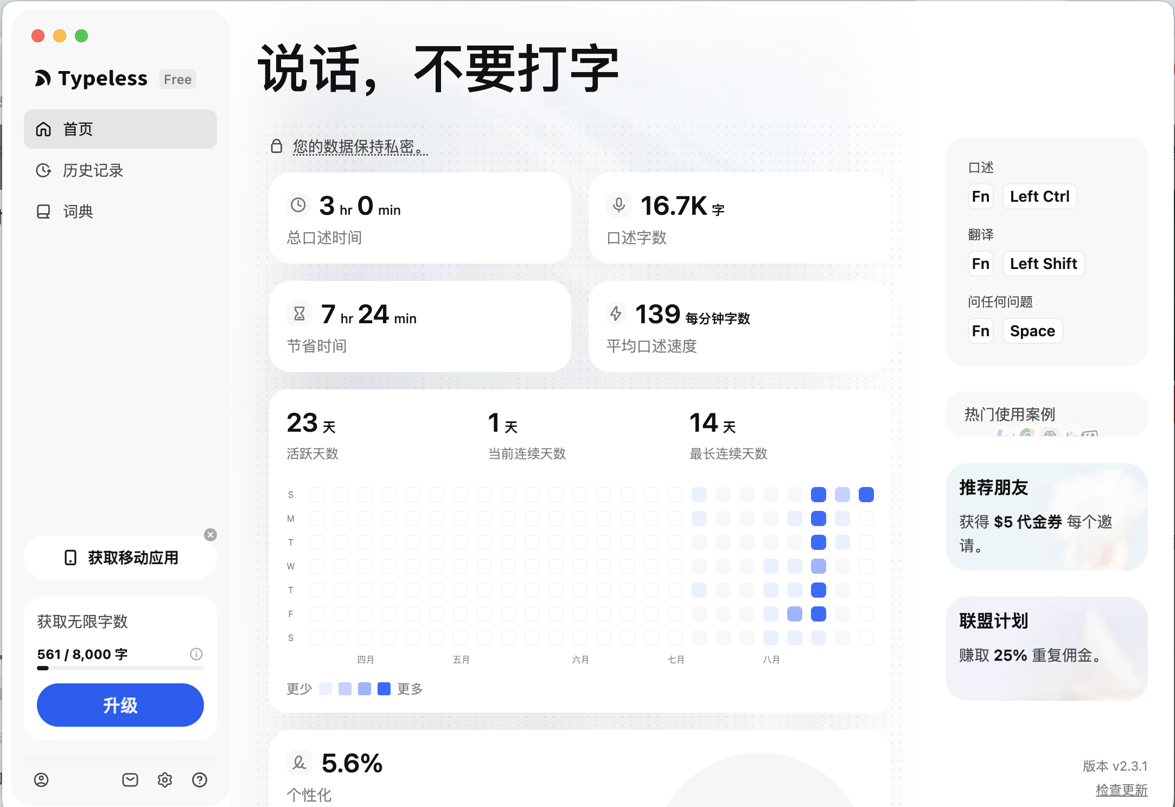Click Fn key for 翻译 shortcut
1175x807 pixels.
click(x=981, y=264)
